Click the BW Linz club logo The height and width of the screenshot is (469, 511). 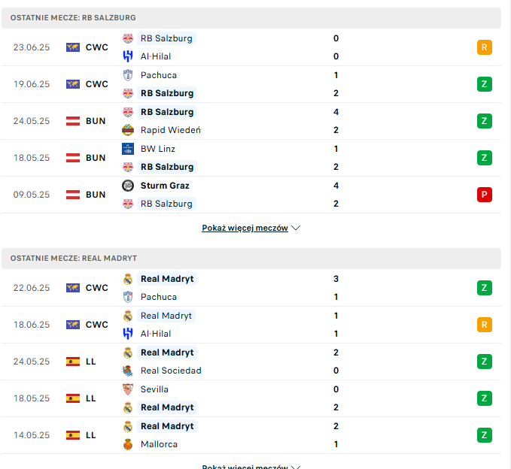128,149
